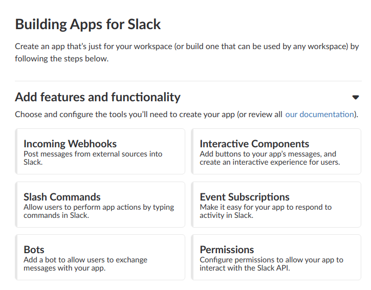This screenshot has width=371, height=290.
Task: Click the 'Add features and functionality' heading
Action: pos(98,97)
